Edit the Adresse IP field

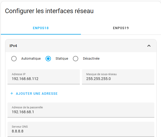(x=44, y=77)
